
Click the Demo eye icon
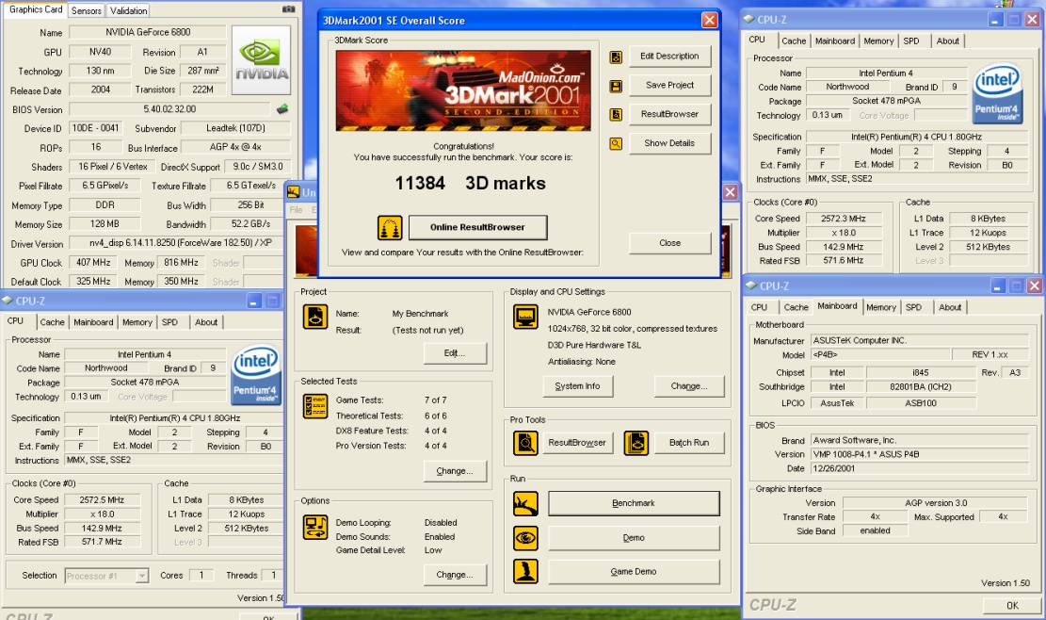(x=525, y=538)
